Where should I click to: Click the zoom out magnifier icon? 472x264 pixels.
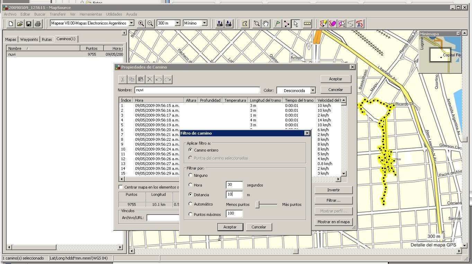tap(150, 23)
